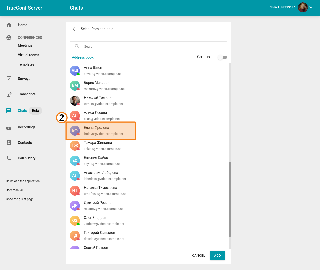This screenshot has width=320, height=270.
Task: Open Download the application link
Action: pyautogui.click(x=23, y=181)
